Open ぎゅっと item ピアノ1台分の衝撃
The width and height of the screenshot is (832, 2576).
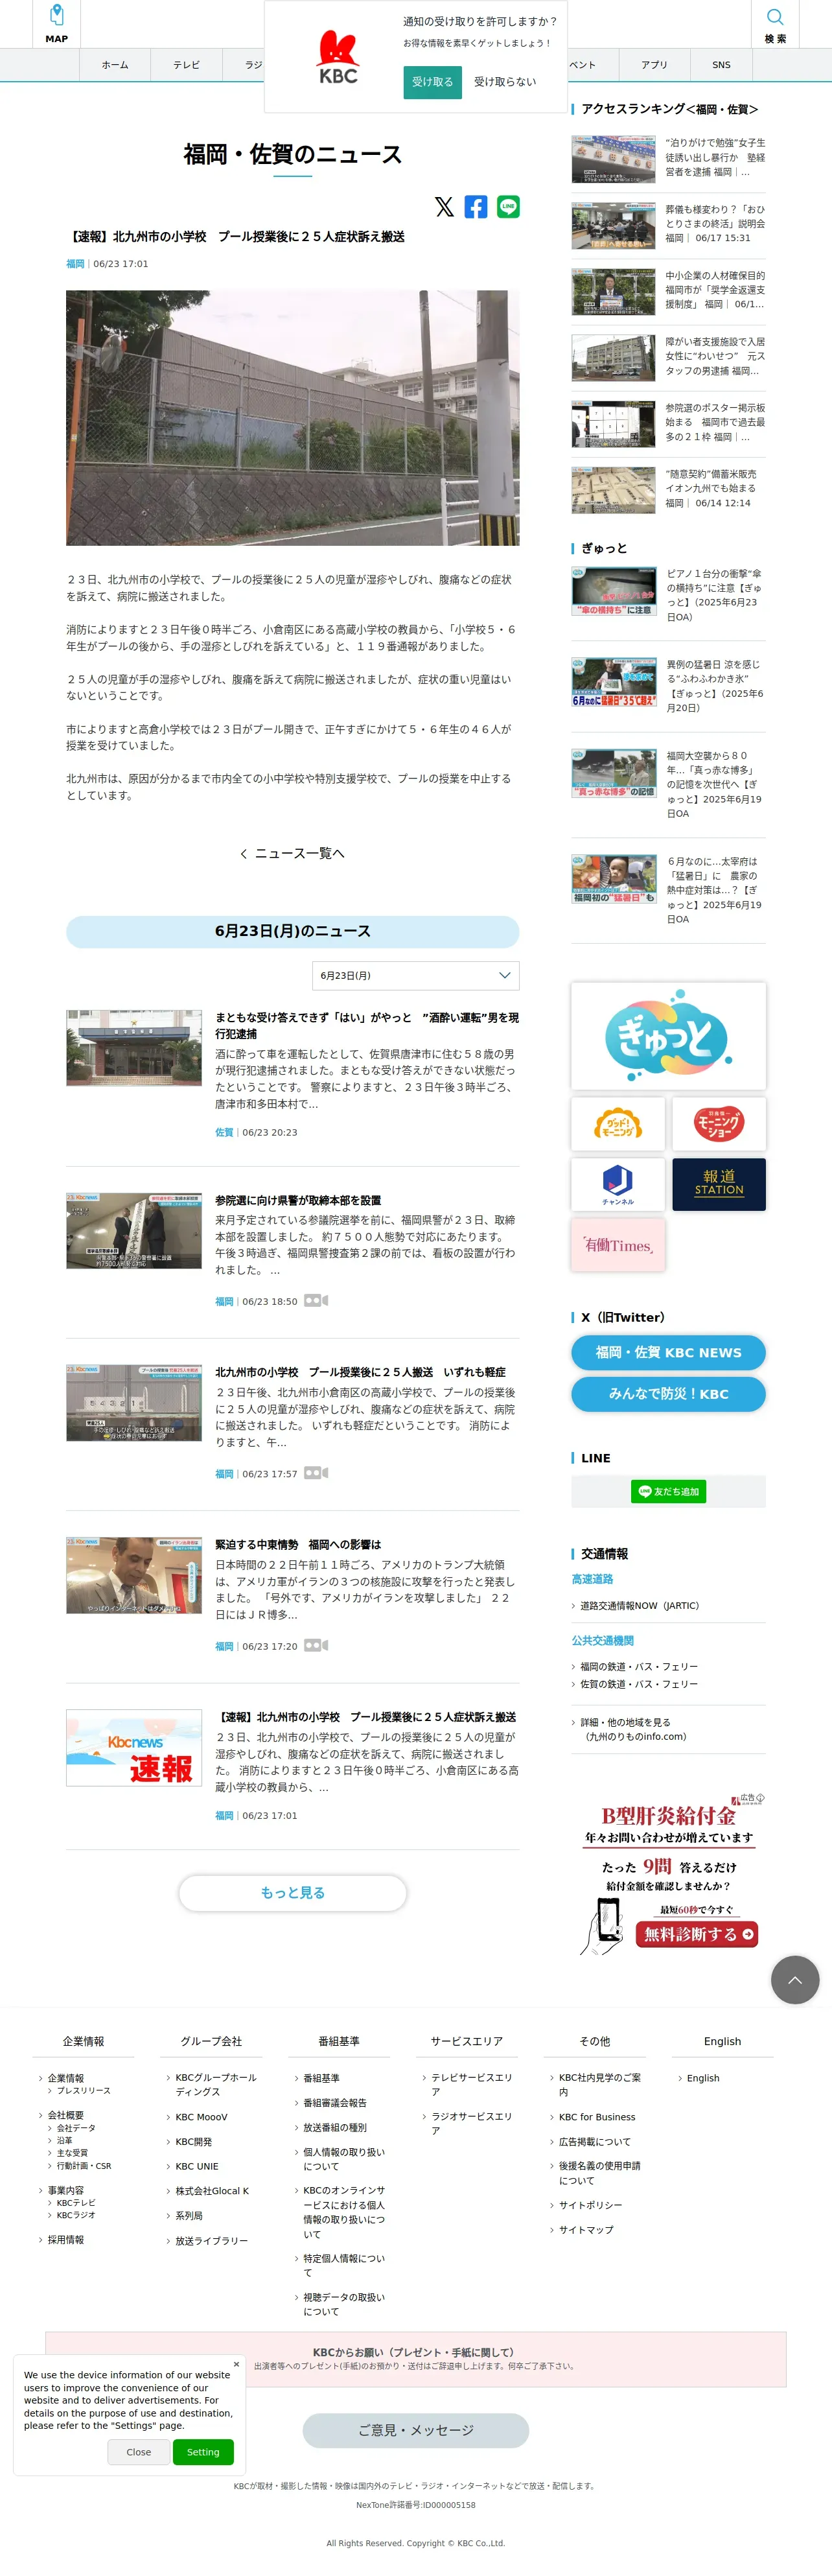[668, 596]
